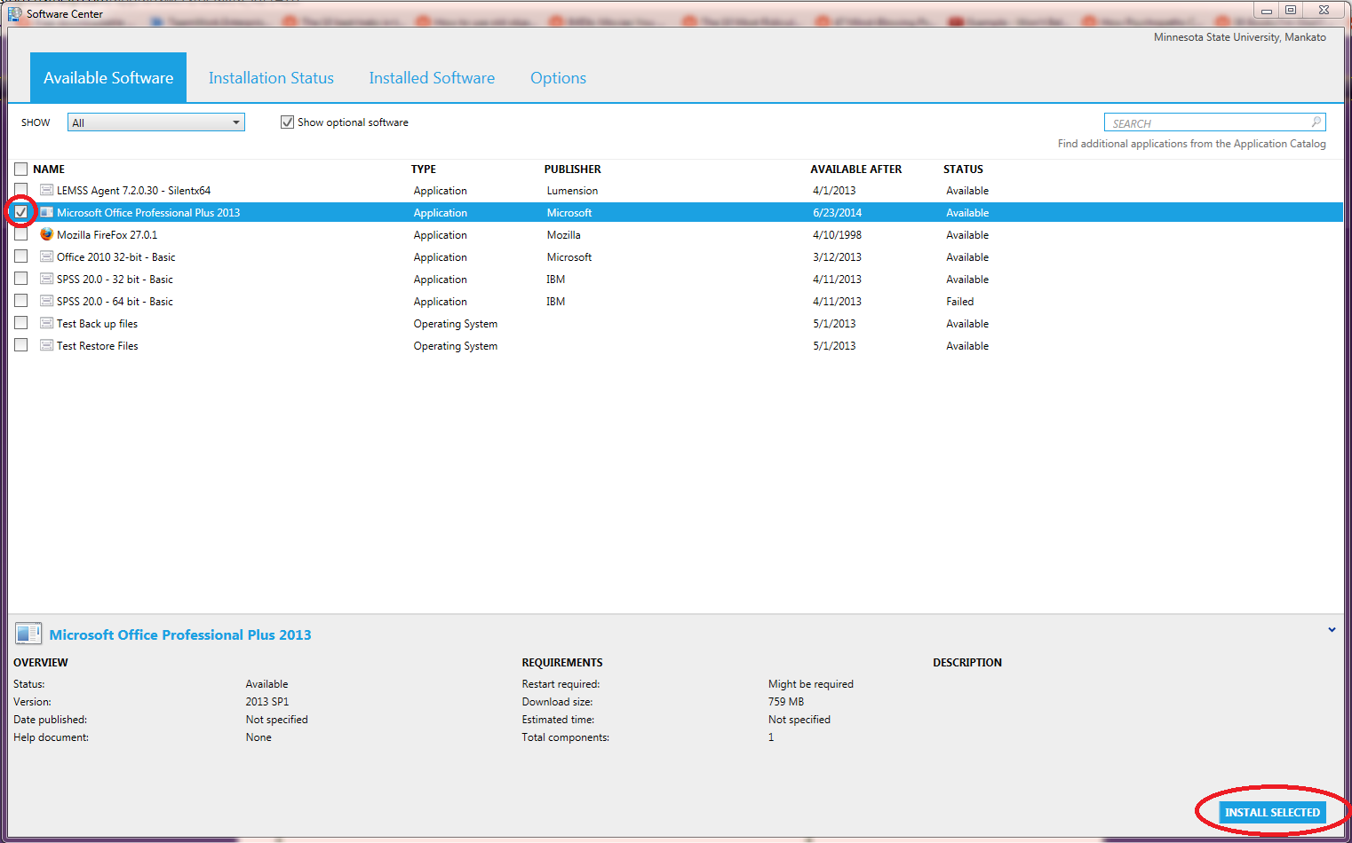Check the Test Back up files checkbox
1352x843 pixels.
coord(21,323)
